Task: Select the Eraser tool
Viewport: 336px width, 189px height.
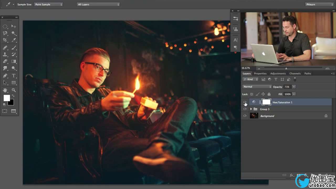Action: tap(5, 61)
